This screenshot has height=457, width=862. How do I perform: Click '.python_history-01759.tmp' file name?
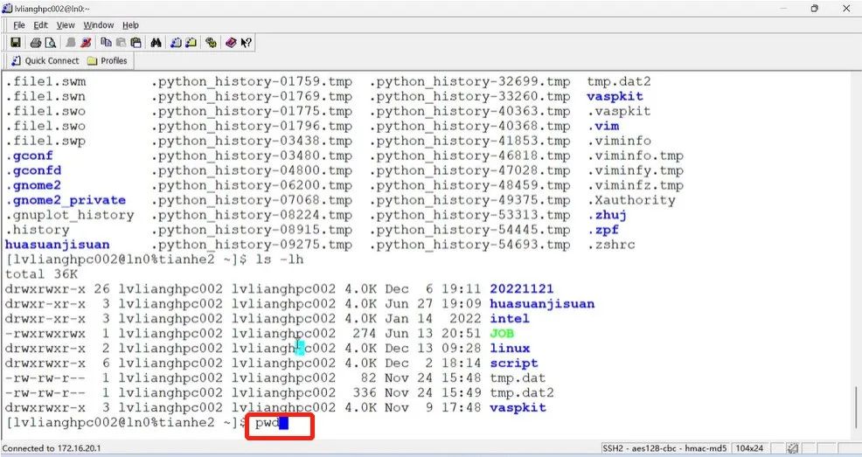tap(252, 81)
